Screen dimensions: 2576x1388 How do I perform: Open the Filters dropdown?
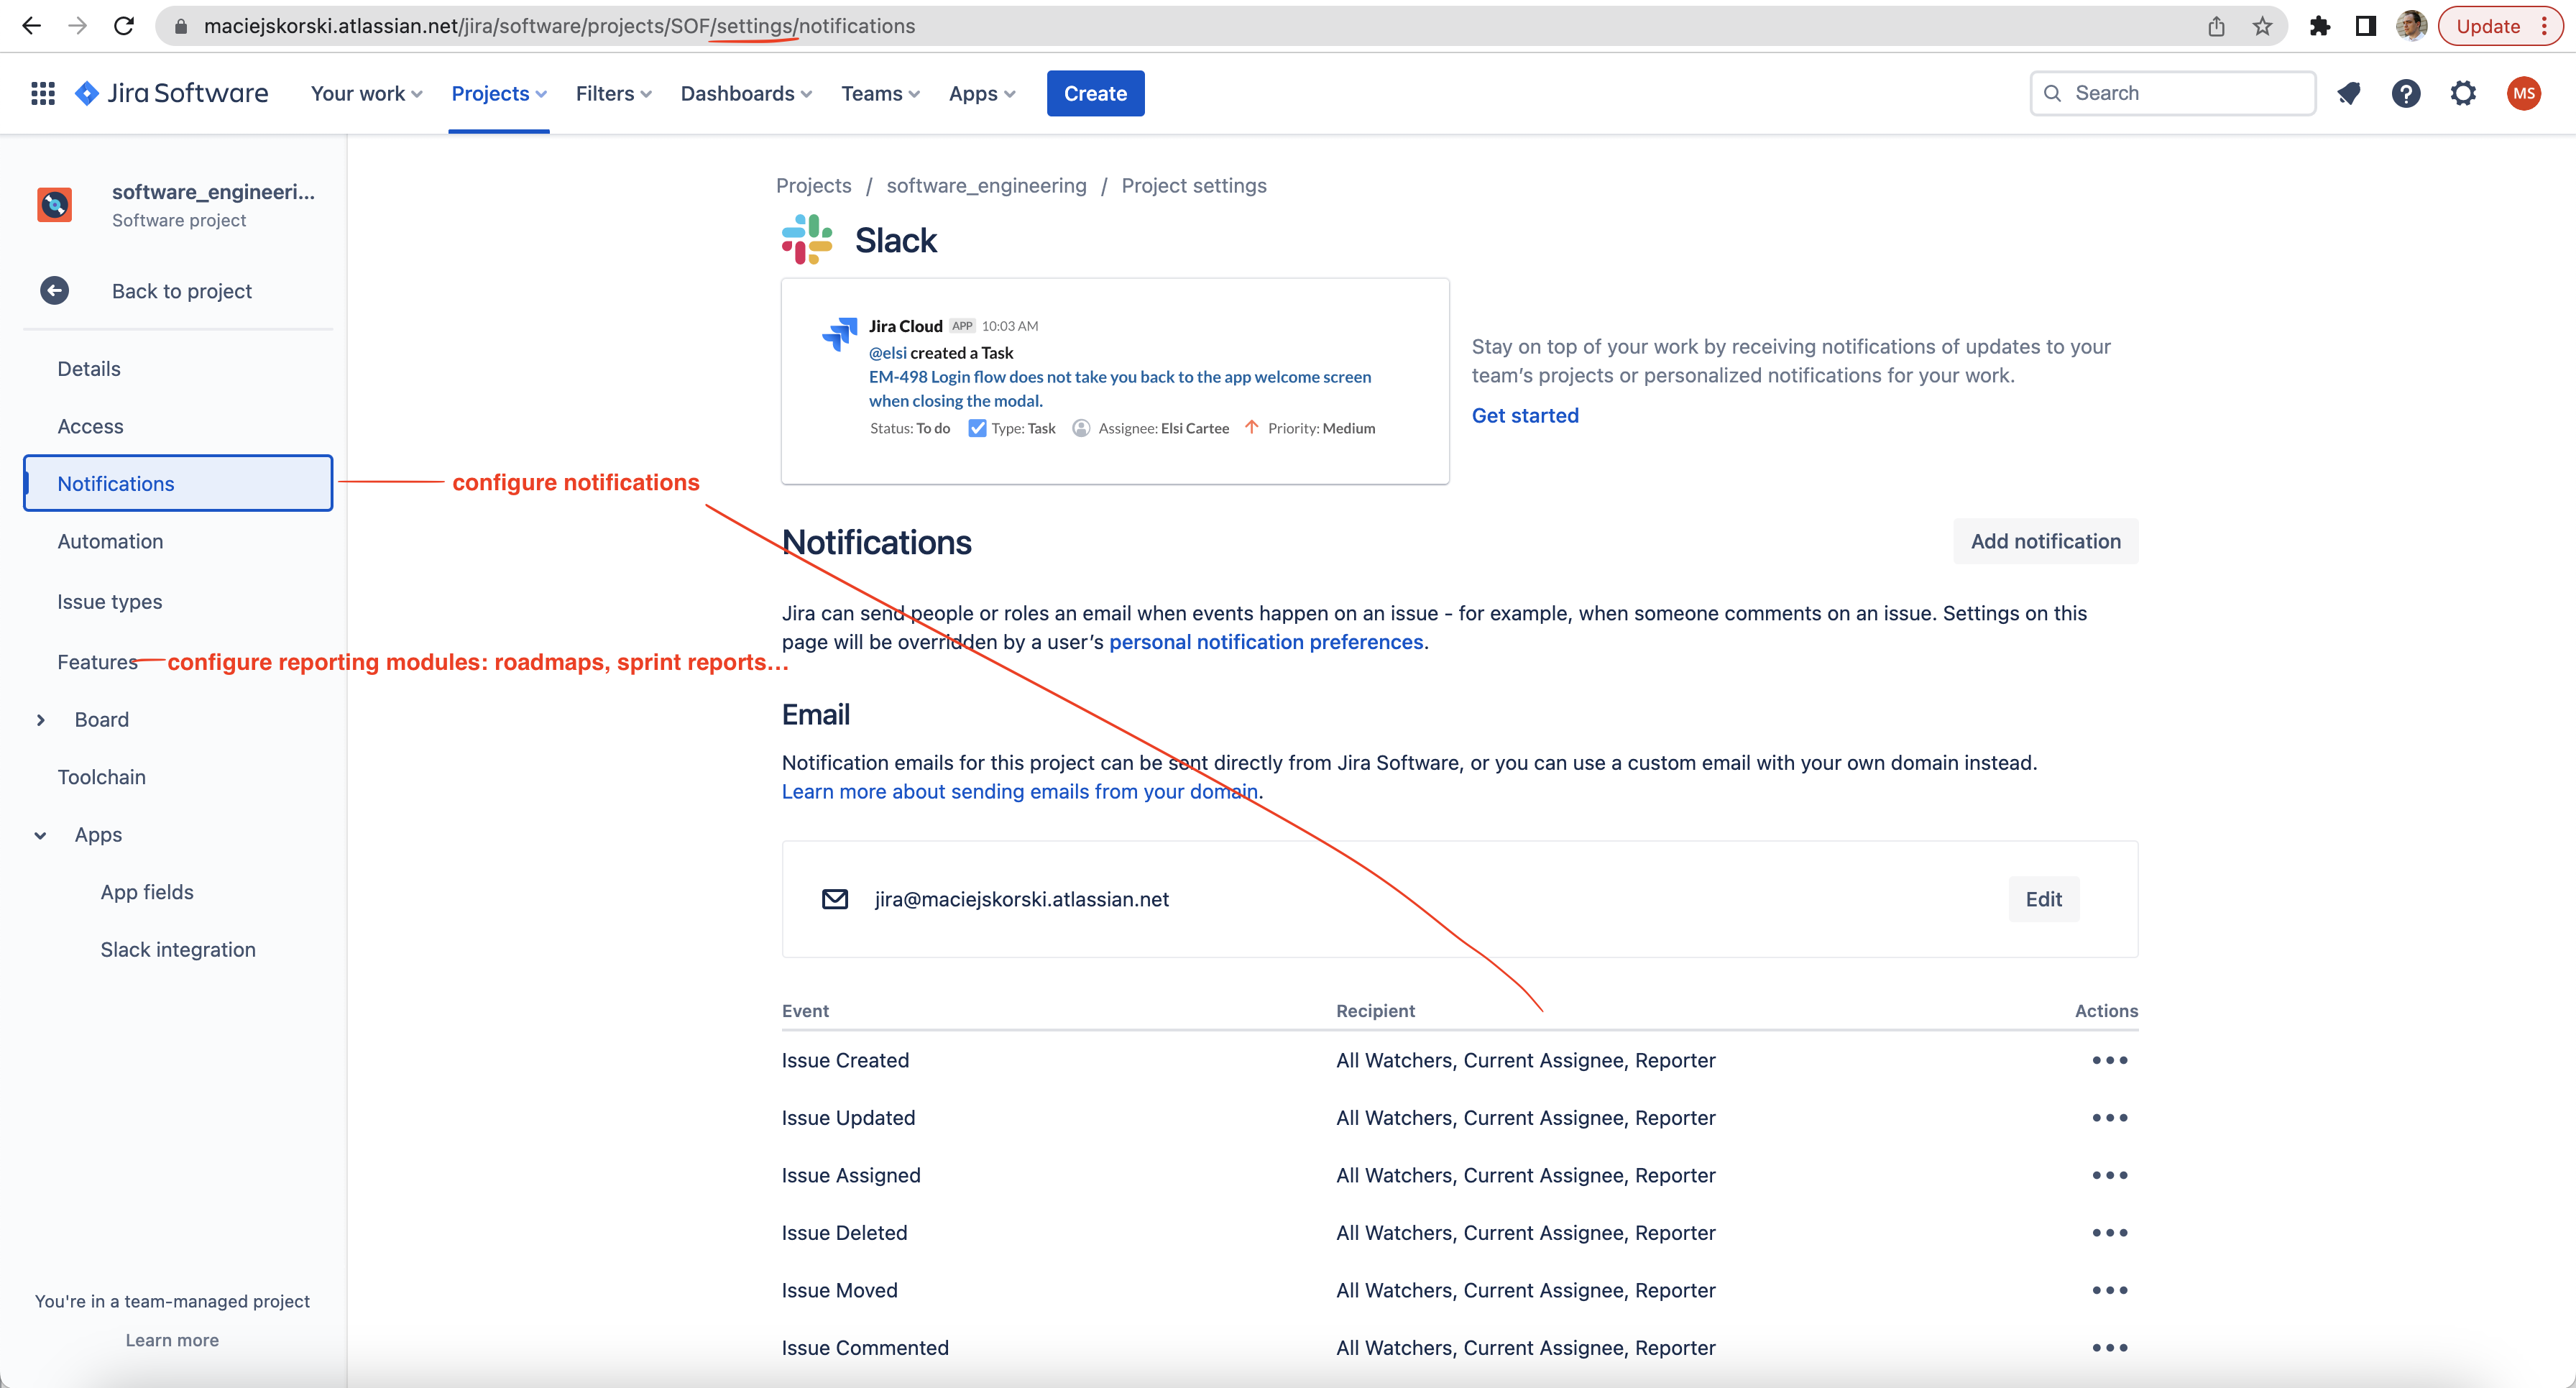[613, 93]
